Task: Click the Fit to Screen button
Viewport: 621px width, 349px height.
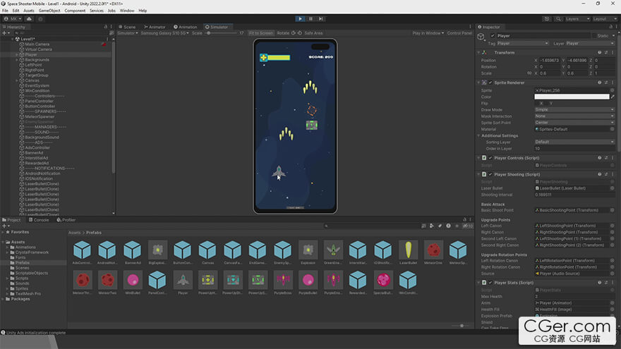Action: [260, 33]
